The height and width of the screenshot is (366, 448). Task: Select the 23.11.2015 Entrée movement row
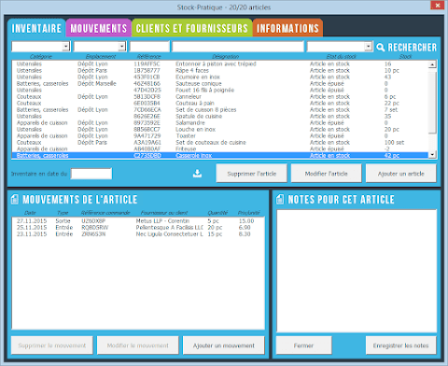click(138, 233)
